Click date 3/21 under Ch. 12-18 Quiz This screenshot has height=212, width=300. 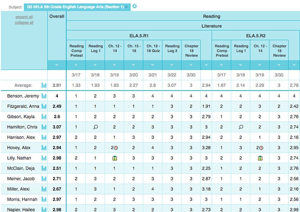click(x=153, y=75)
